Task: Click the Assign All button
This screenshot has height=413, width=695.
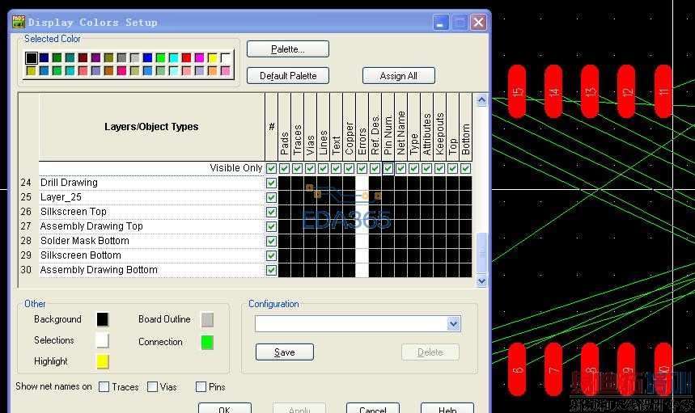Action: (399, 76)
